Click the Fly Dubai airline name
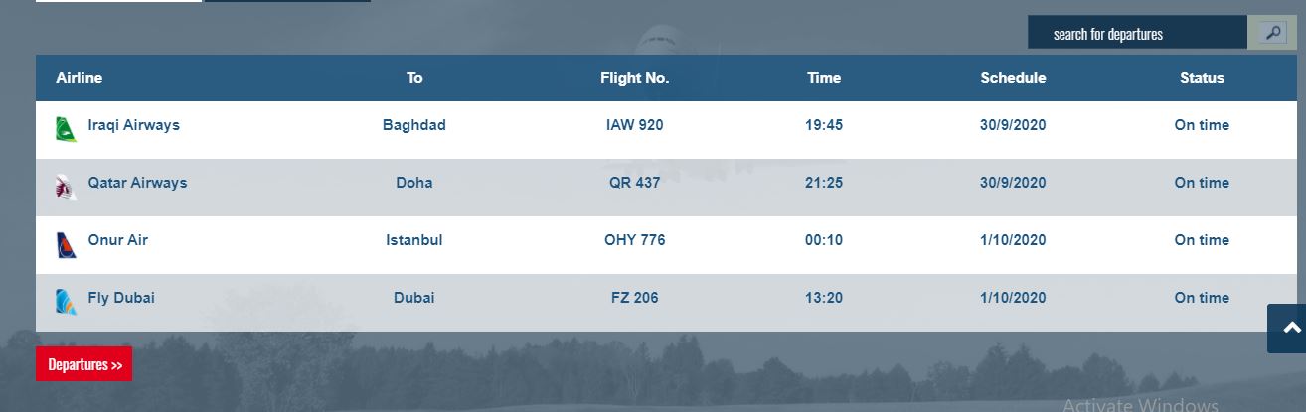Screen dimensions: 1306x412 [121, 298]
